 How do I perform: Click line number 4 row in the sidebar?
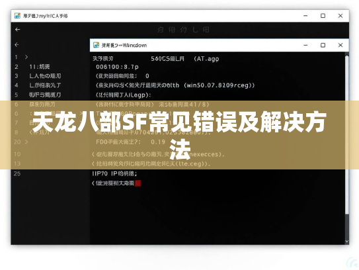(x=38, y=85)
